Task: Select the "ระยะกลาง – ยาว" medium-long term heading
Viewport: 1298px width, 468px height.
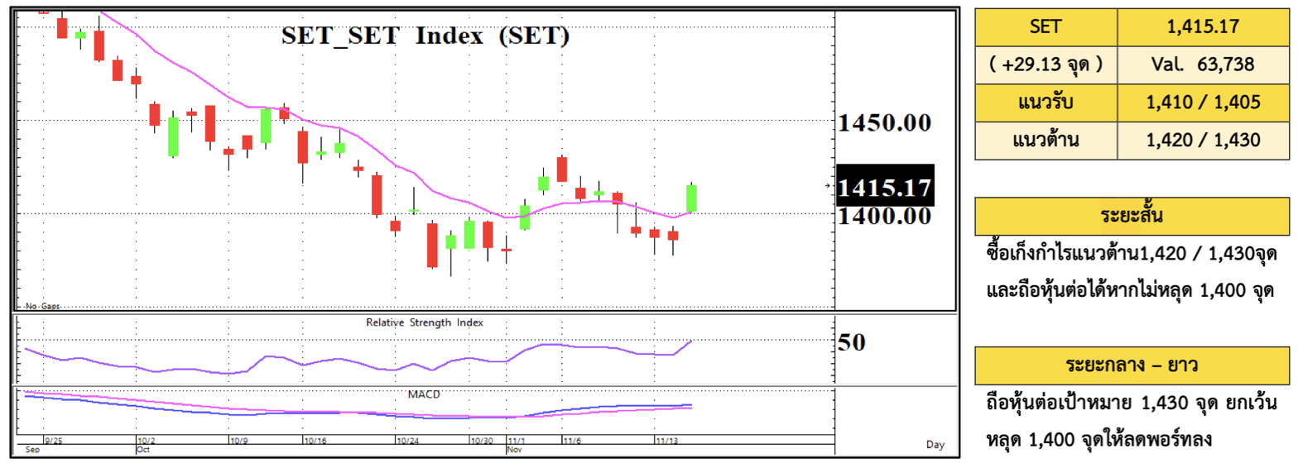Action: (1132, 365)
